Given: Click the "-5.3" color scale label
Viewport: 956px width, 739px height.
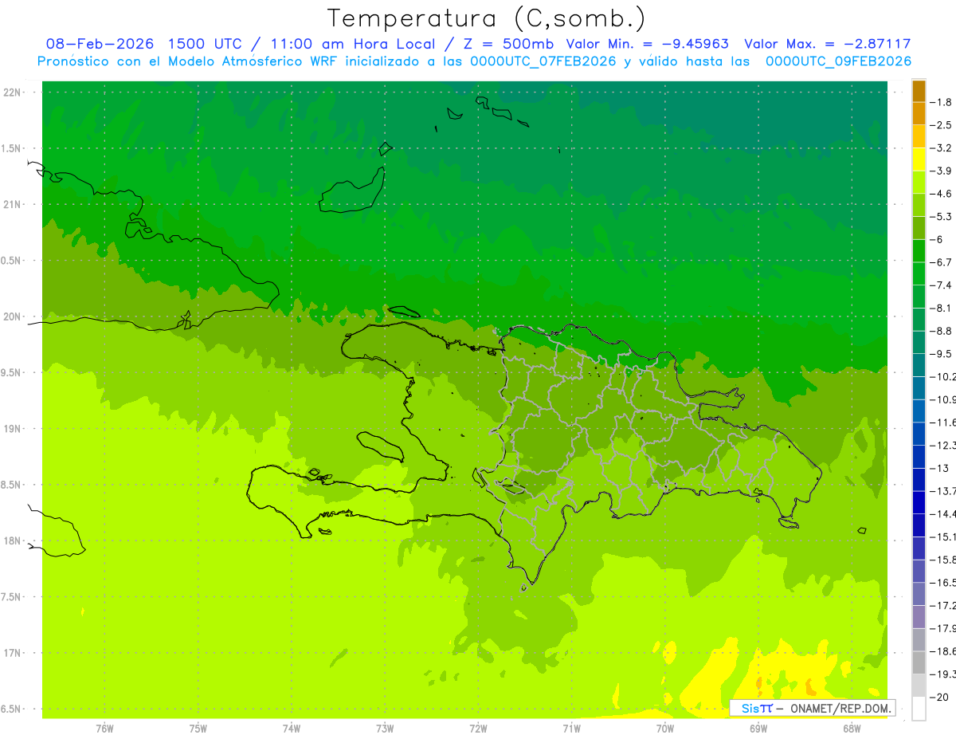Looking at the screenshot, I should (942, 216).
